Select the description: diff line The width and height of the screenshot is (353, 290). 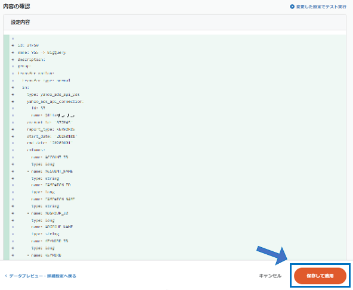(31, 60)
